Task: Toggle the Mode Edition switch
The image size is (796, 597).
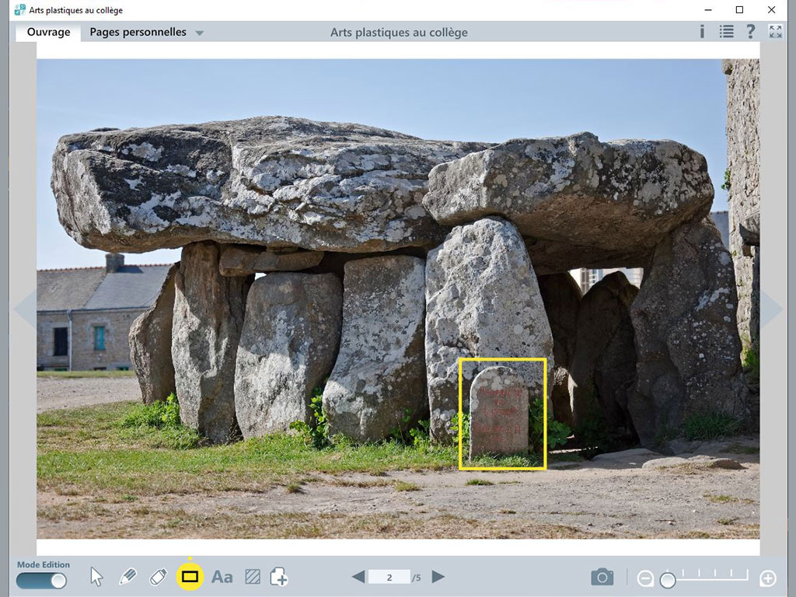Action: [x=42, y=580]
